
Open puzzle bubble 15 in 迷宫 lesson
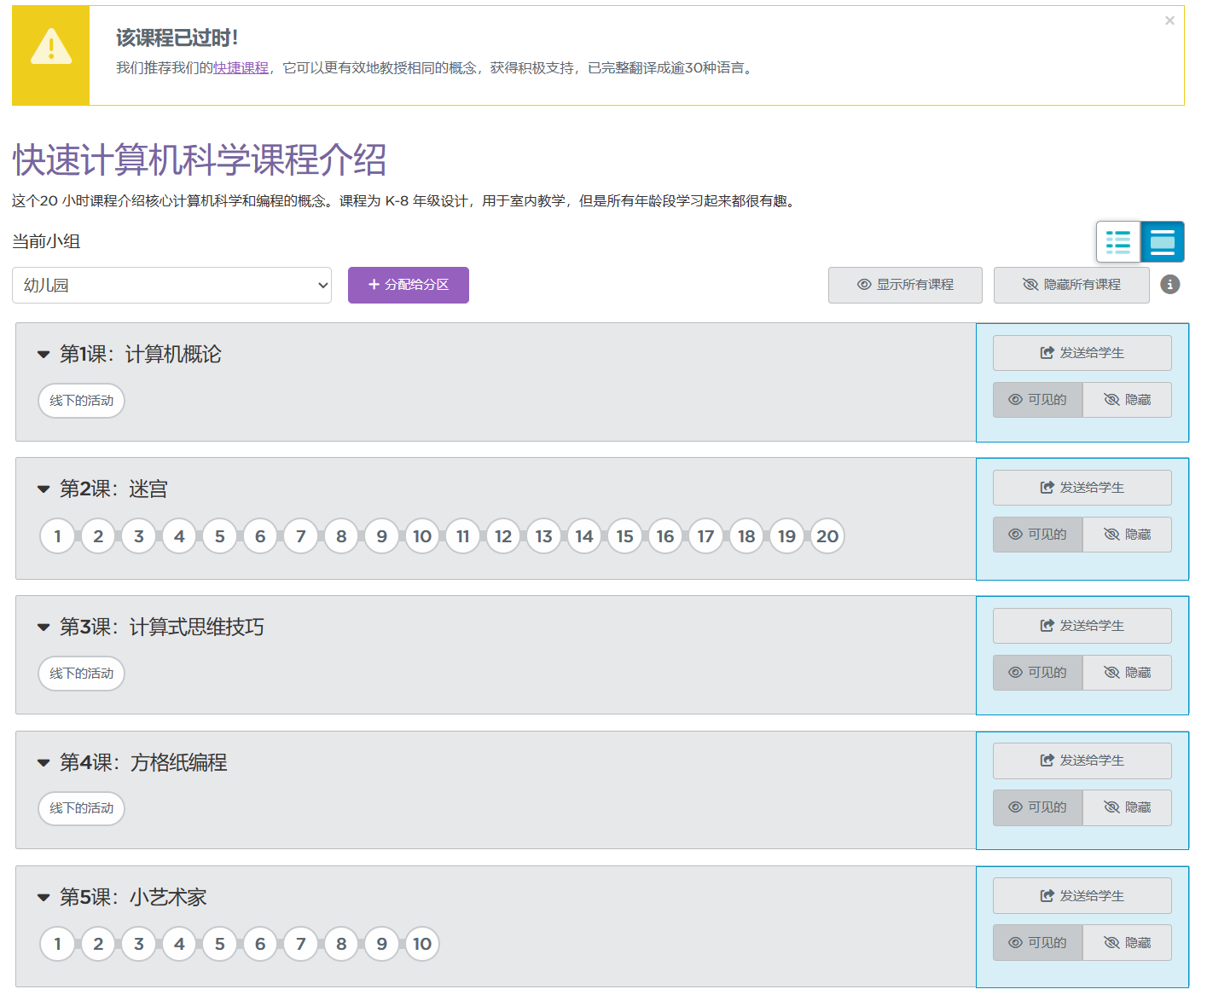(x=625, y=536)
